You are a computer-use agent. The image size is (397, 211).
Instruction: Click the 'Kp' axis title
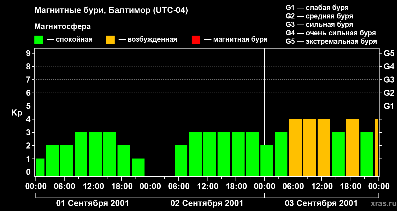(x=17, y=113)
